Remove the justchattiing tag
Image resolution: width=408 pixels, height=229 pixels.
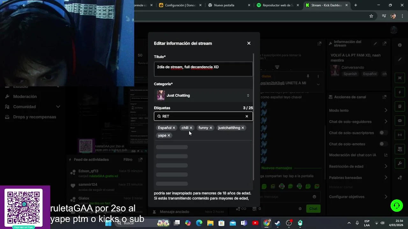pyautogui.click(x=243, y=128)
